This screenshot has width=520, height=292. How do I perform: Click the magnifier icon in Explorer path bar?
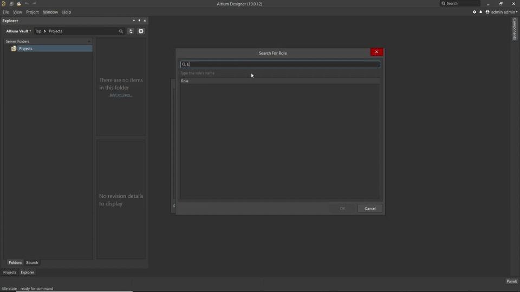tap(121, 31)
